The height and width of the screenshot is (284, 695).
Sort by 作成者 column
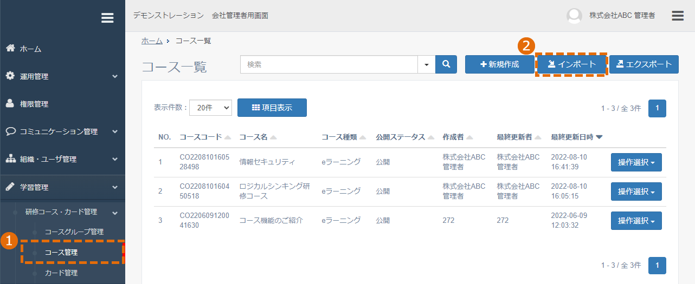click(x=458, y=137)
